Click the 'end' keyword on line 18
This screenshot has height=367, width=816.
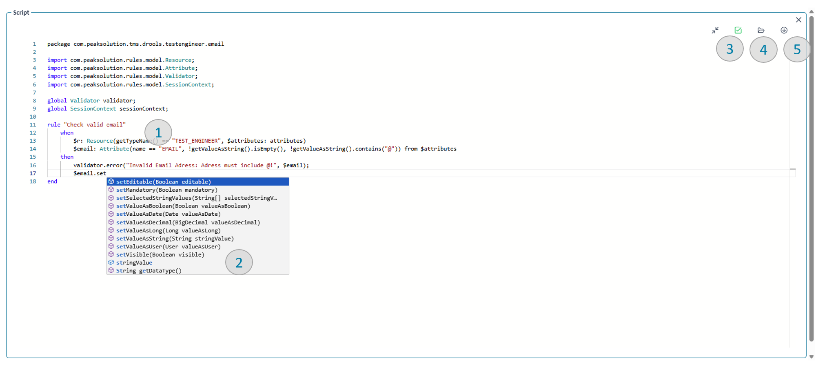(52, 181)
